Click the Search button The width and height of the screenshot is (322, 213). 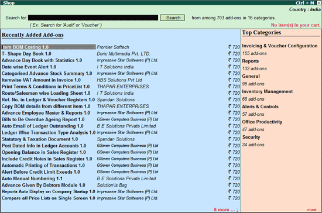click(173, 18)
